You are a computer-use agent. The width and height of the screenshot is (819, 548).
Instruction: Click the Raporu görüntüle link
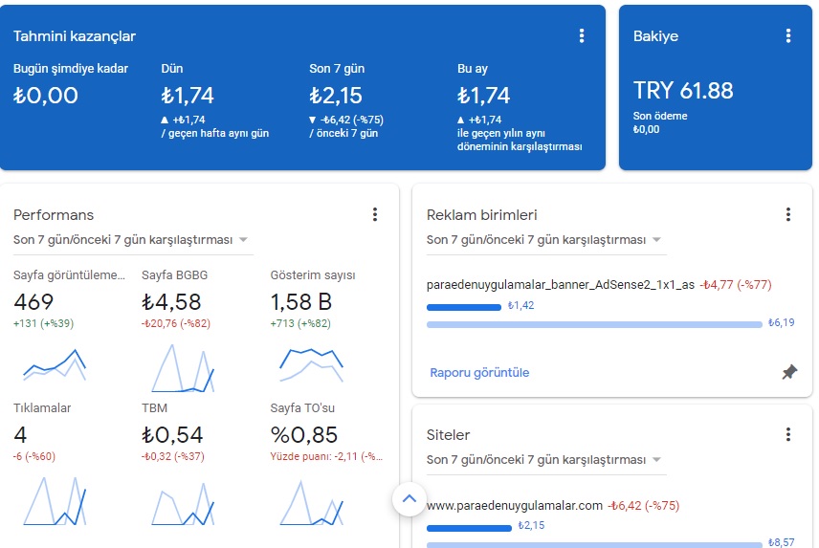click(x=479, y=373)
